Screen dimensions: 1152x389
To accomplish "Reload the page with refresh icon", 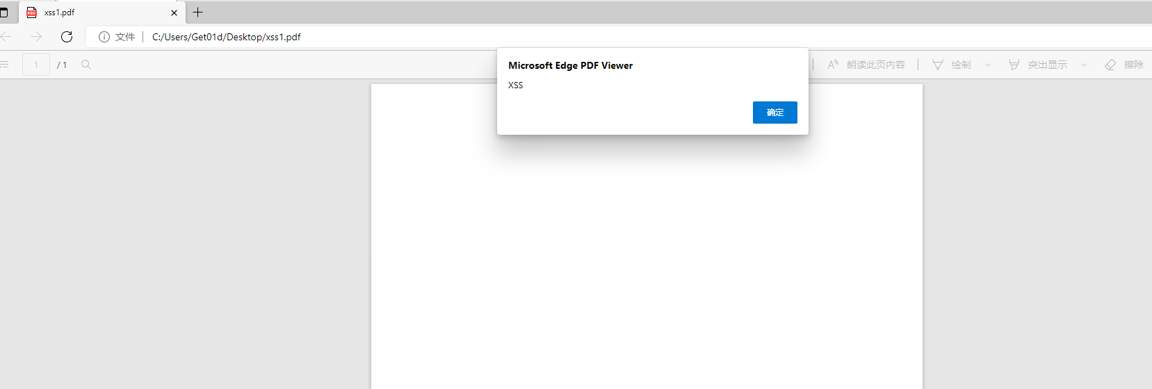I will (x=67, y=37).
